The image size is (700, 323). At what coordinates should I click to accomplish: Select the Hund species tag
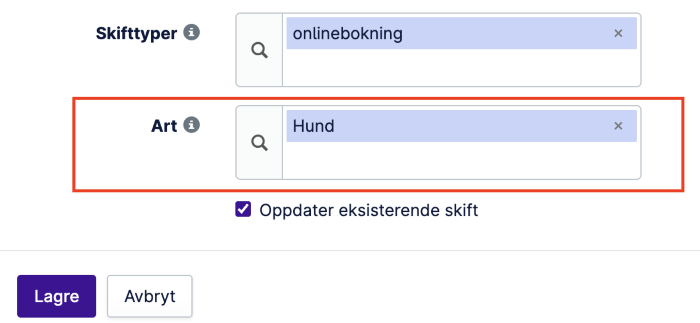460,126
